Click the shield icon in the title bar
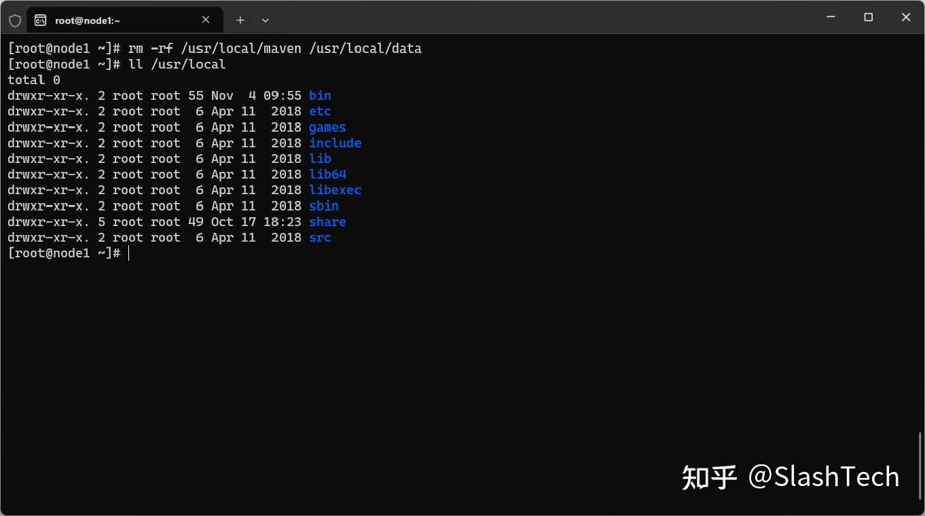 [x=14, y=20]
